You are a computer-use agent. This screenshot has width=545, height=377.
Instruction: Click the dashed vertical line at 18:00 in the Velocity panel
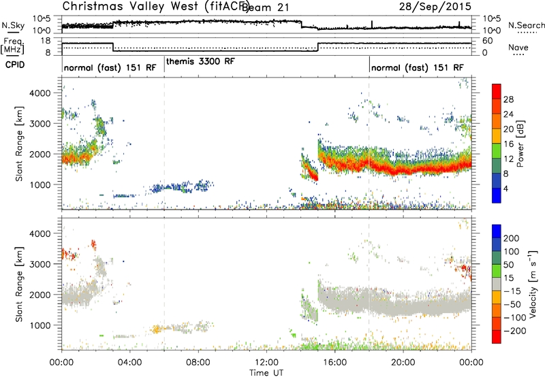[369, 284]
